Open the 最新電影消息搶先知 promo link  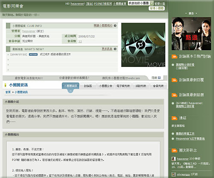click(29, 78)
